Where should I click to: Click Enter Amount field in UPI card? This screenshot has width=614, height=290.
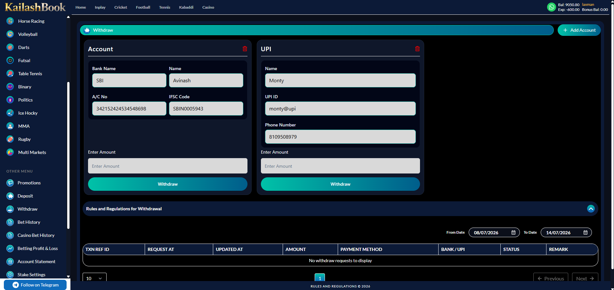[340, 166]
